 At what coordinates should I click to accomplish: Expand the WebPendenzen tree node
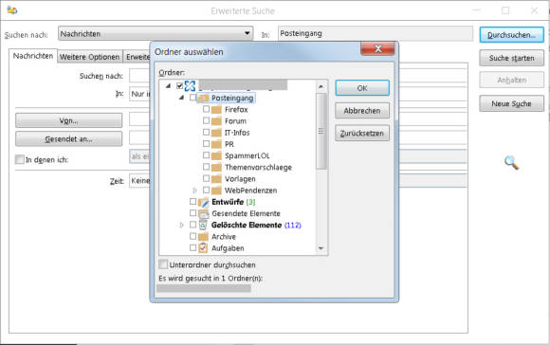(195, 191)
